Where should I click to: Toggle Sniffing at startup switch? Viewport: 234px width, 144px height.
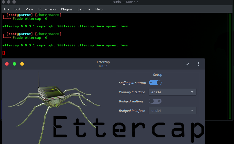pos(155,83)
